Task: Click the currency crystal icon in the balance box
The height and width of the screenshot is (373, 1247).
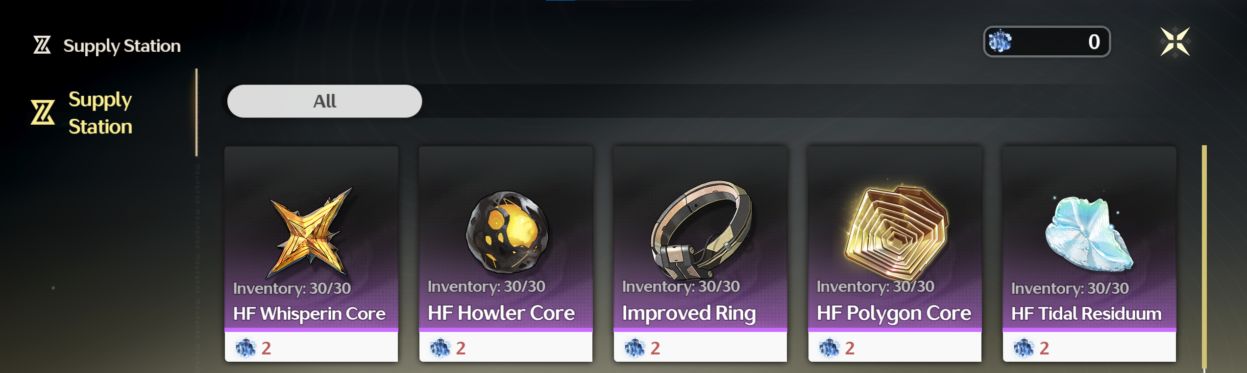Action: pos(1000,42)
